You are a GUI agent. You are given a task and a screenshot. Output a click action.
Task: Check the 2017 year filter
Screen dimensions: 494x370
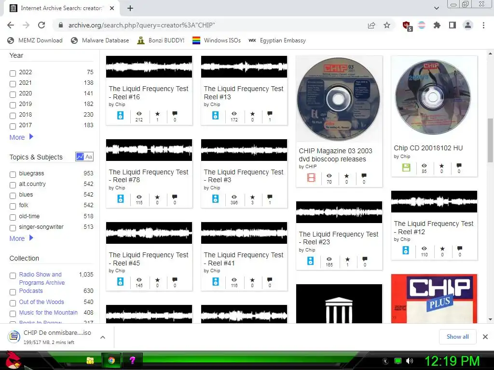(x=13, y=127)
